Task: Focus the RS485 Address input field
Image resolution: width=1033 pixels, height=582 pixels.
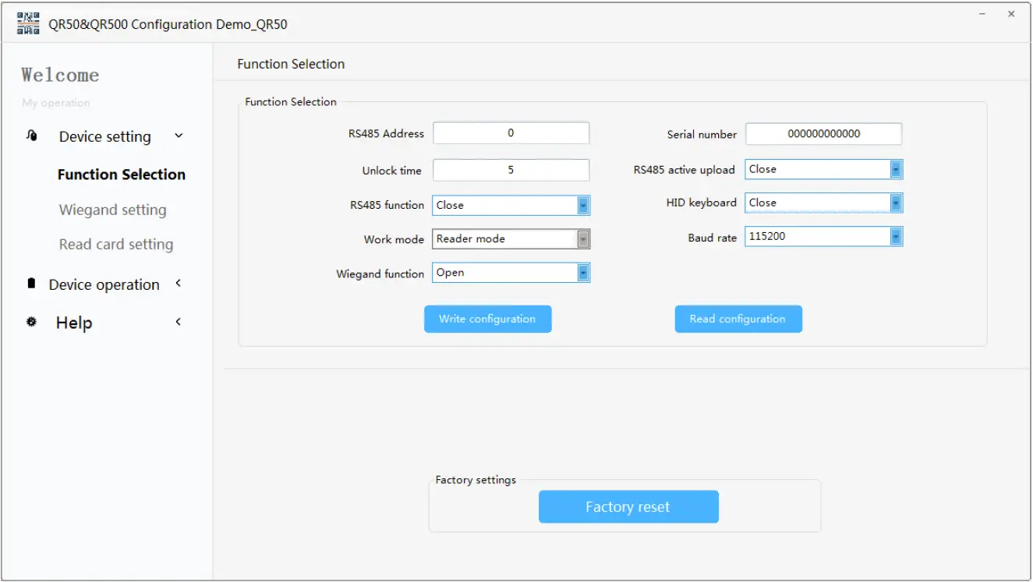Action: pyautogui.click(x=511, y=133)
